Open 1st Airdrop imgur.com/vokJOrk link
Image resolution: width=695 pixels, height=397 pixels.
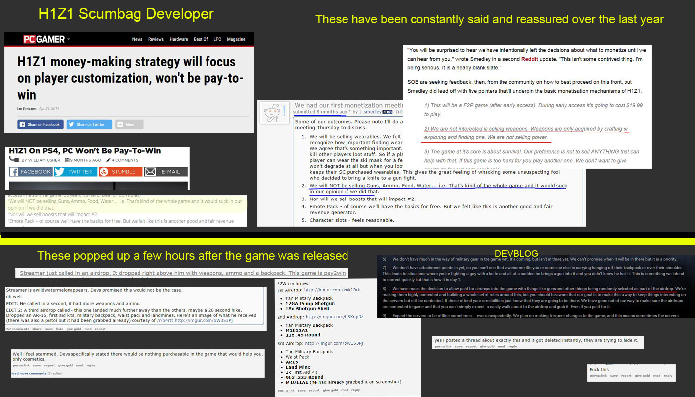pos(332,290)
